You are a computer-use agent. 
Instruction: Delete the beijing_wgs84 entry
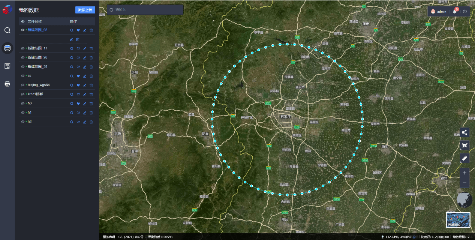(91, 85)
